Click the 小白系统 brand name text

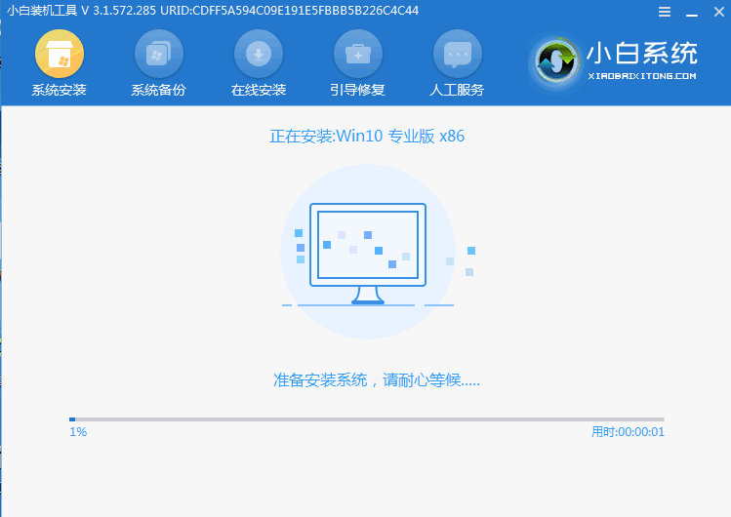pyautogui.click(x=642, y=53)
